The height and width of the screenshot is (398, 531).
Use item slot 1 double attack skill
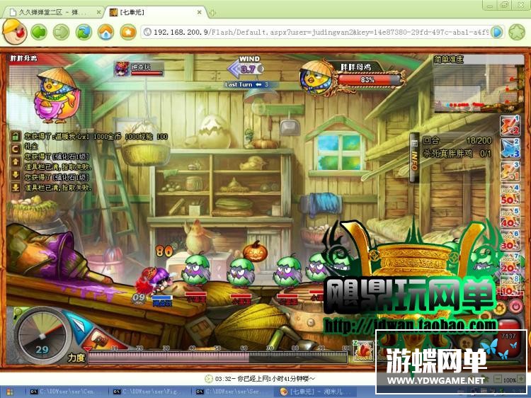510,125
